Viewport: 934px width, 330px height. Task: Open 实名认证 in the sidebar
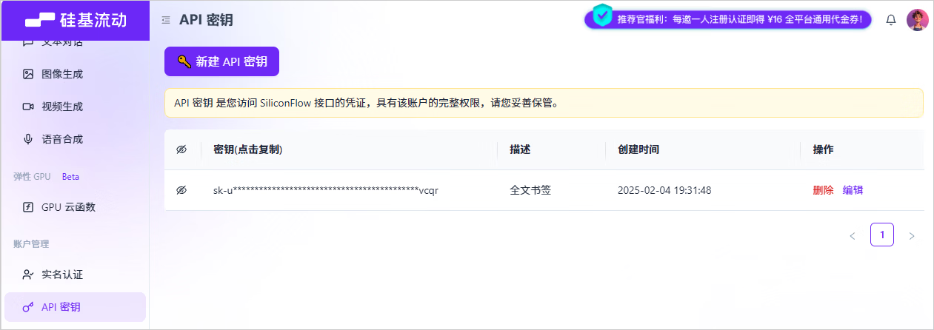click(x=75, y=275)
